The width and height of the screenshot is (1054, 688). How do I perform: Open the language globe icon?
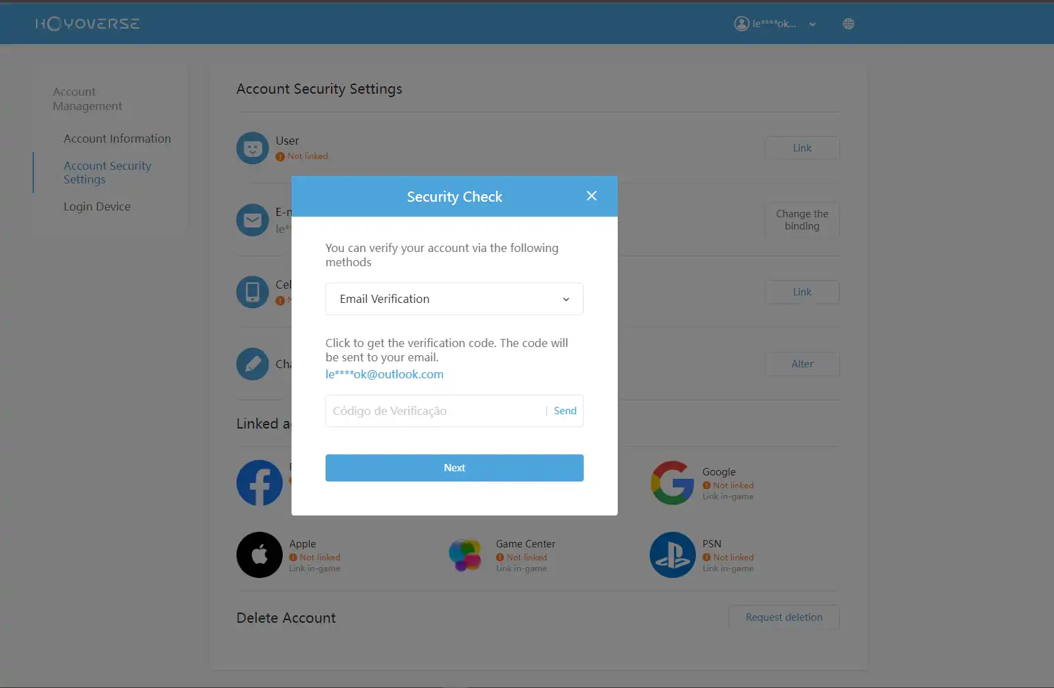point(848,24)
